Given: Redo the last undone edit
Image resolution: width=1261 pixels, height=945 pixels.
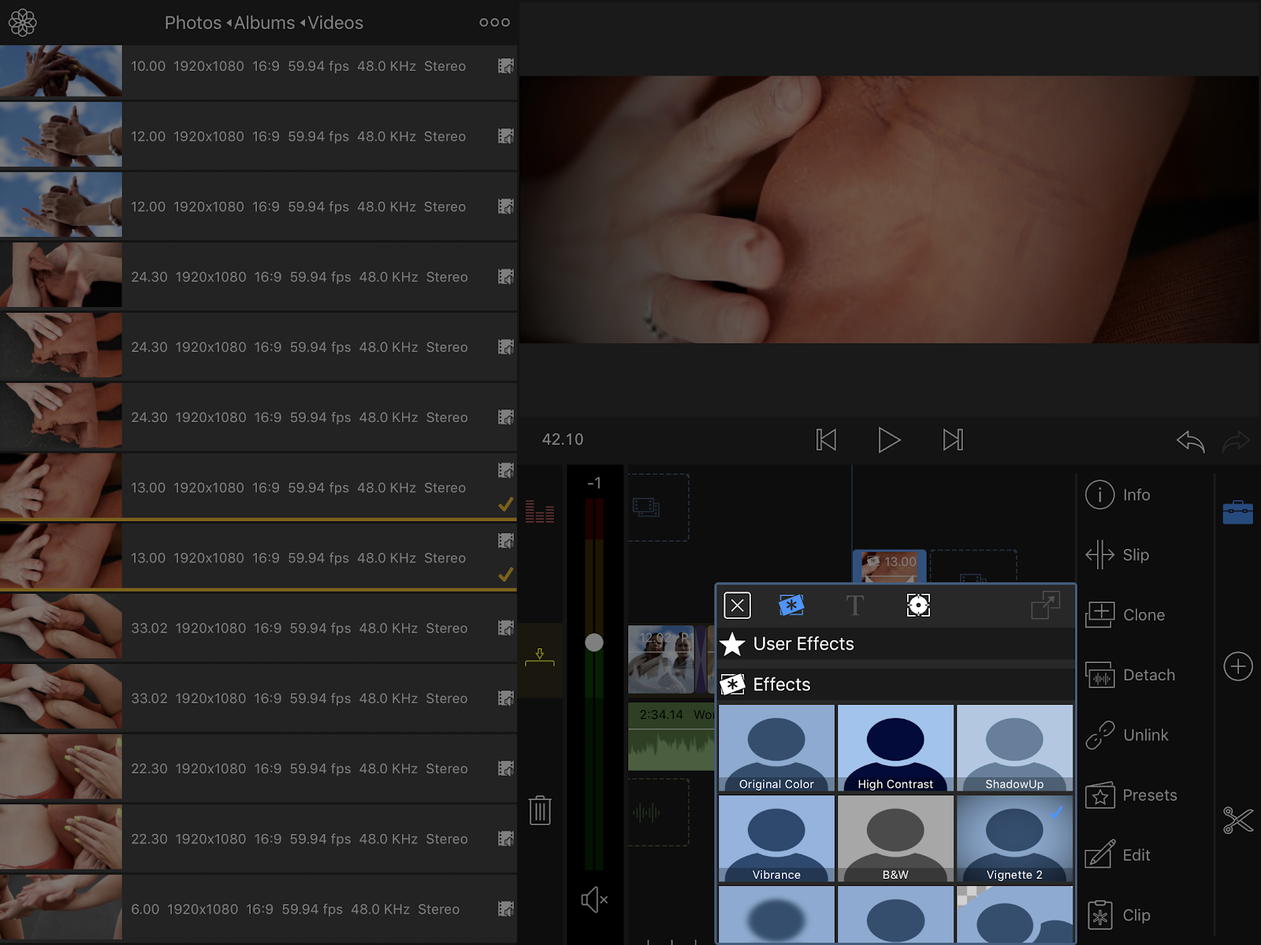Looking at the screenshot, I should [x=1236, y=441].
